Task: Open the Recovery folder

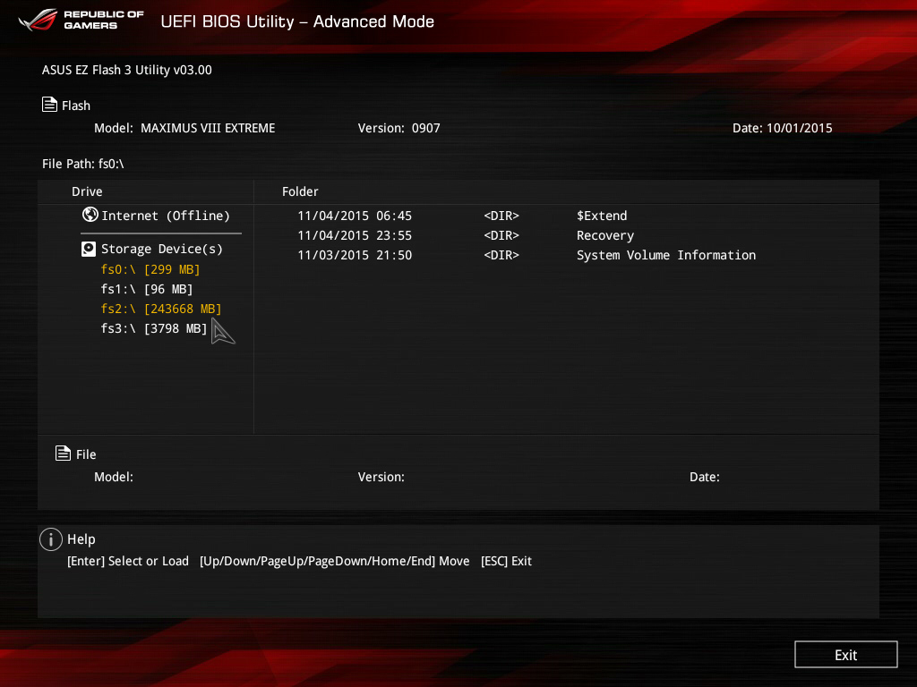Action: coord(605,235)
